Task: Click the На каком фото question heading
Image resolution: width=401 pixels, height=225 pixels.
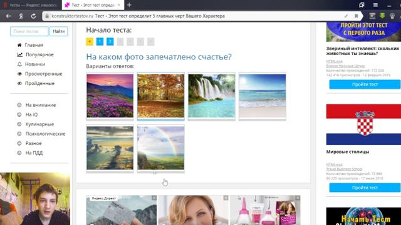Action: [159, 57]
